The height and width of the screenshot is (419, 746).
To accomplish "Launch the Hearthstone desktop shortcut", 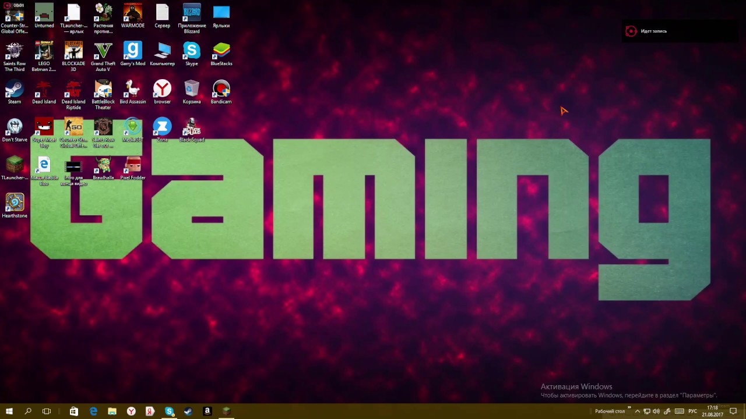I will point(15,206).
